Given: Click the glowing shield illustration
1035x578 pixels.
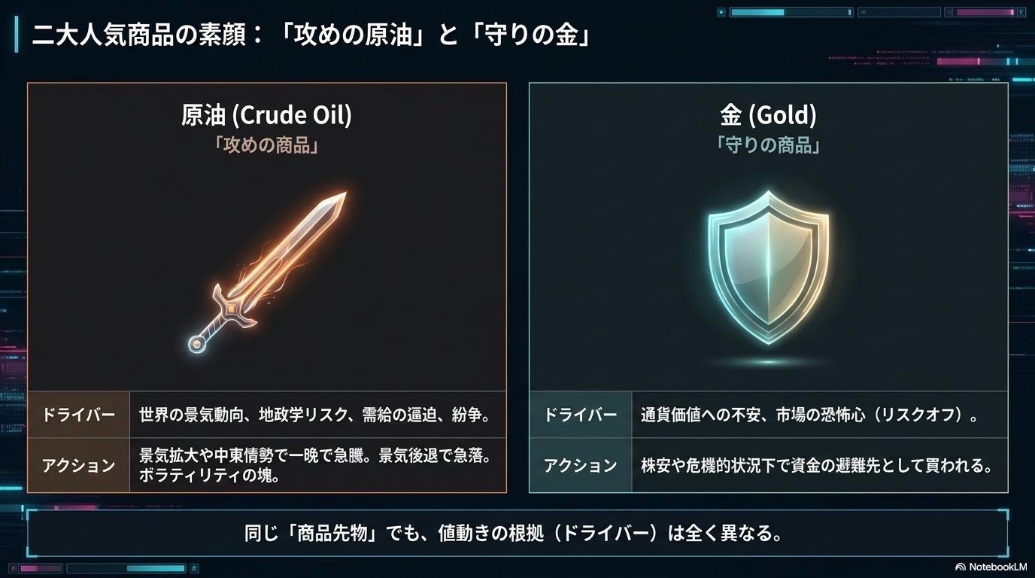Looking at the screenshot, I should point(768,269).
